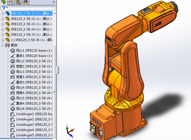Switch to the PropertyManager tab
The image size is (191, 140).
(11, 2)
